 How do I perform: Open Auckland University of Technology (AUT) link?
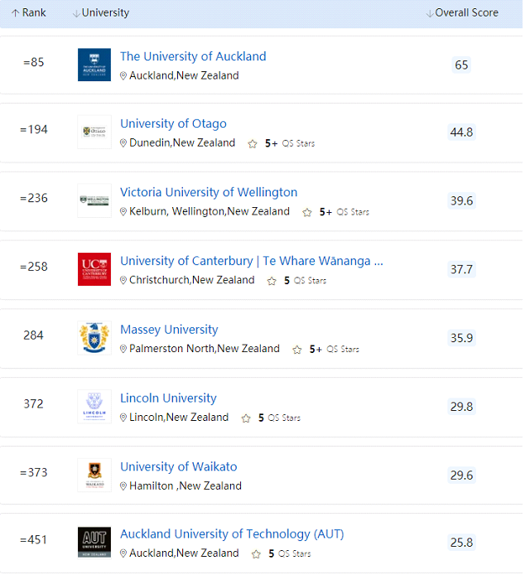[232, 534]
